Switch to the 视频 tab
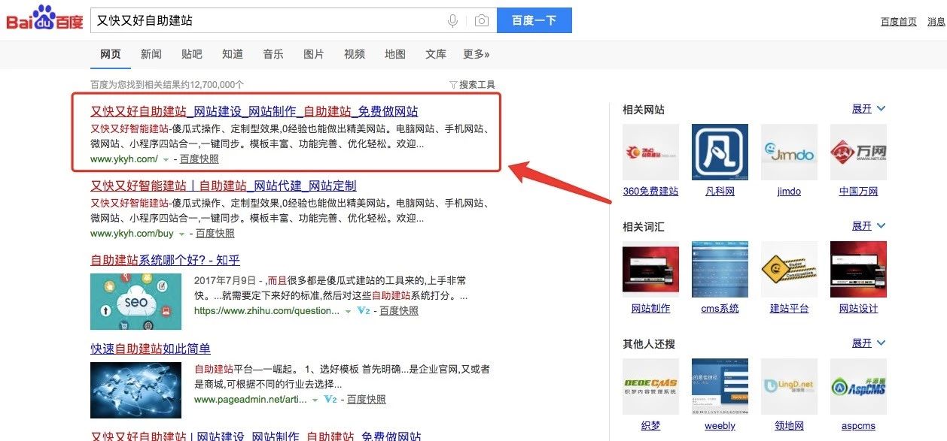The height and width of the screenshot is (441, 947). click(355, 54)
